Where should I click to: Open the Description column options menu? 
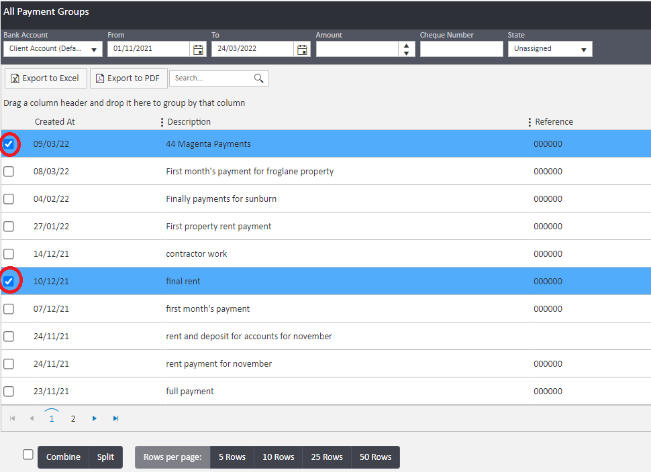click(x=162, y=122)
